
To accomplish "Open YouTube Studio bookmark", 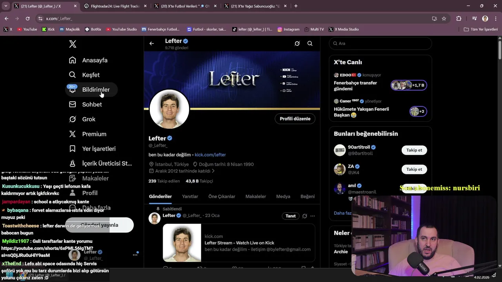I will [x=122, y=29].
